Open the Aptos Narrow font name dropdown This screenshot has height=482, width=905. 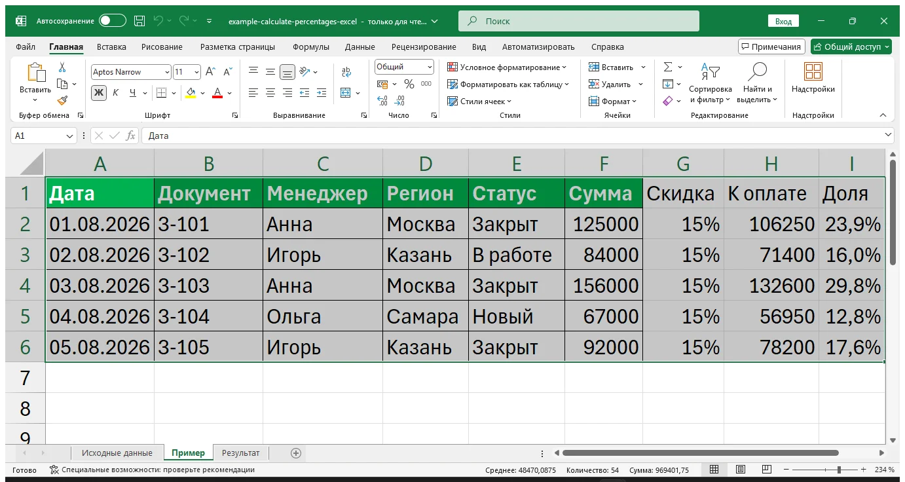[167, 72]
